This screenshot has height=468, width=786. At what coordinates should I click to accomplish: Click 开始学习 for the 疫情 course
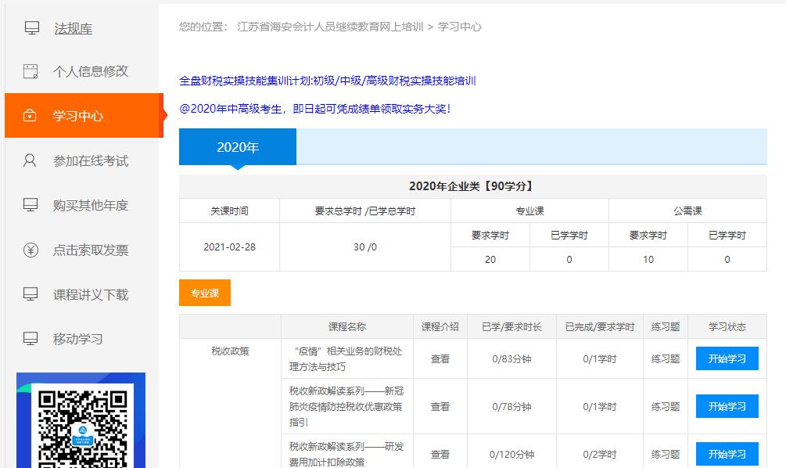tap(727, 358)
